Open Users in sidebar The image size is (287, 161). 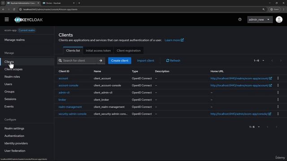point(8,84)
